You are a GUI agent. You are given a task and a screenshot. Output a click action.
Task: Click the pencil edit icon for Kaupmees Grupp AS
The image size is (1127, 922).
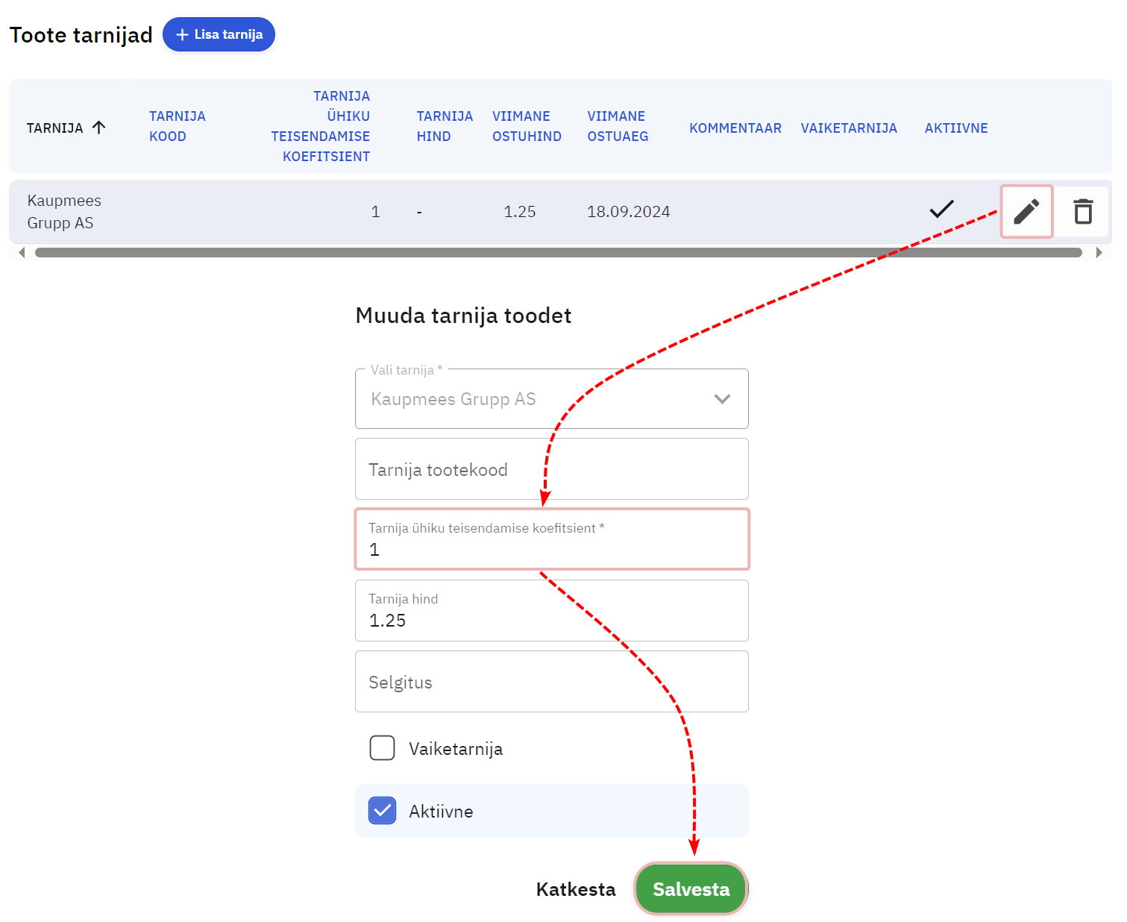coord(1026,212)
